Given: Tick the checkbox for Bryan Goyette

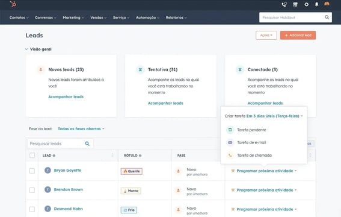Looking at the screenshot, I should click(x=32, y=171).
